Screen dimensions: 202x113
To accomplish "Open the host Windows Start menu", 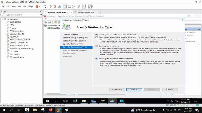I will coord(4,110).
